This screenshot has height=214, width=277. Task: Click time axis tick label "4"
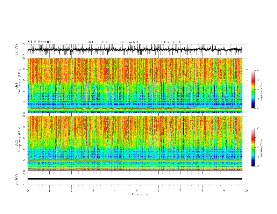coord(115,191)
